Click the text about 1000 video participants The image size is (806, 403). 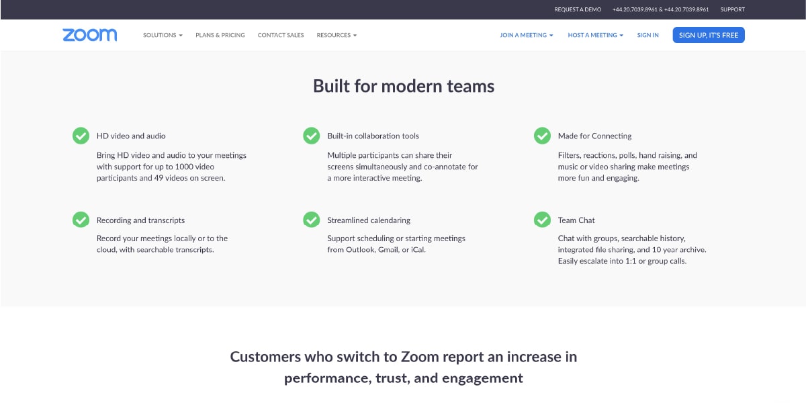pos(171,167)
